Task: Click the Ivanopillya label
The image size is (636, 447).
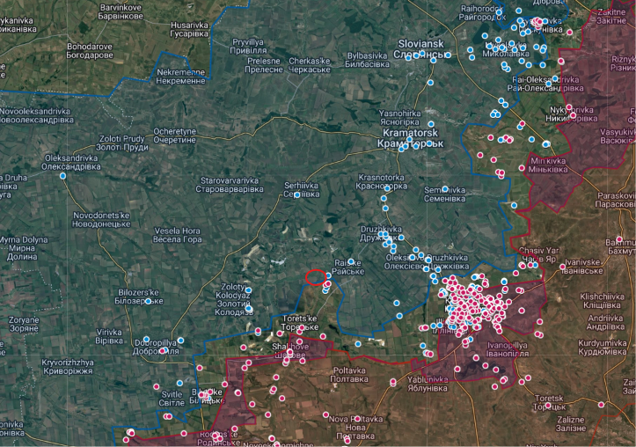Action: click(x=508, y=349)
